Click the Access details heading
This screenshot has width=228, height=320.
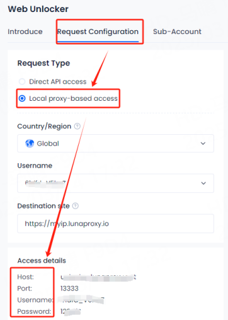[42, 261]
